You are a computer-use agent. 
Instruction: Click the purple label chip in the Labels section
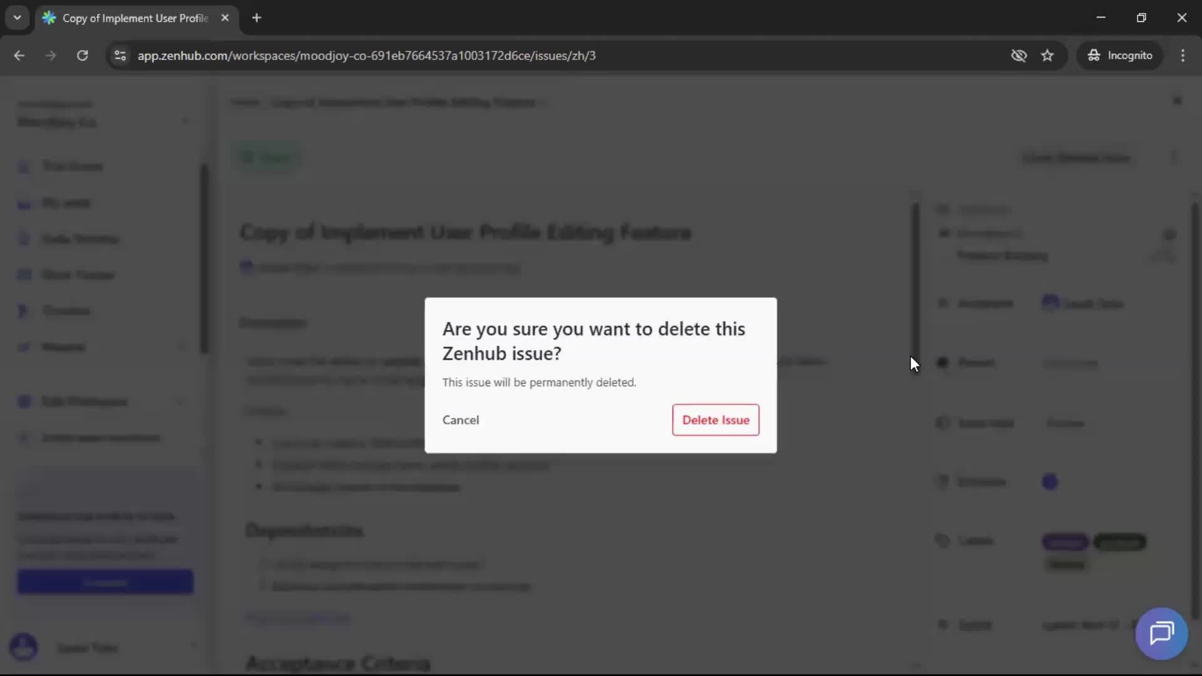click(1065, 542)
